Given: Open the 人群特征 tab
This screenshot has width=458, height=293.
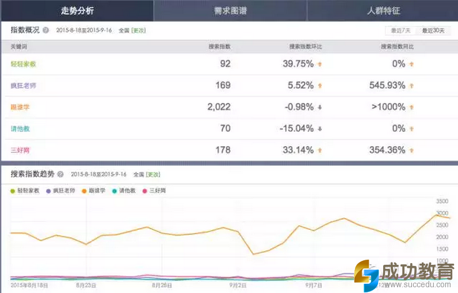Looking at the screenshot, I should coord(383,10).
